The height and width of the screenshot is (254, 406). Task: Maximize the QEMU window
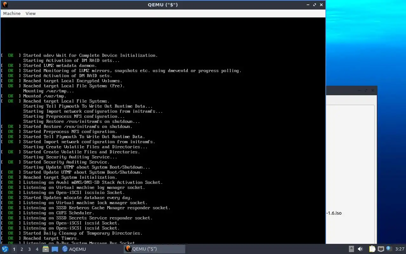pyautogui.click(x=315, y=5)
